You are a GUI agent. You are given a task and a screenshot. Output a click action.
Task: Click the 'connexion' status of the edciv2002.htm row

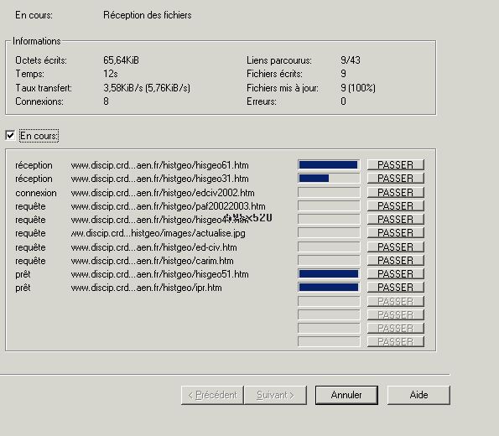click(36, 193)
